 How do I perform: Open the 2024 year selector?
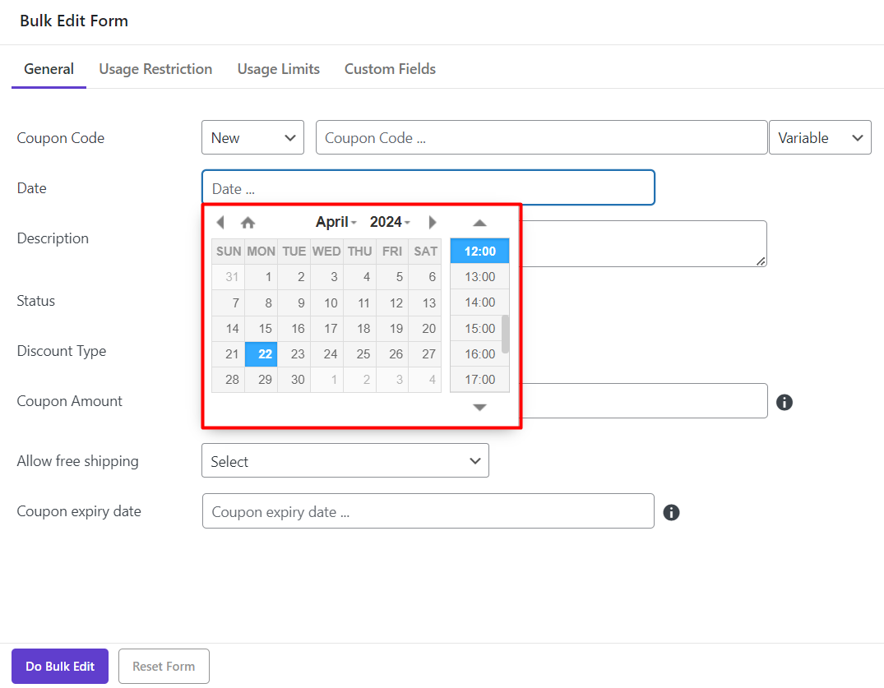tap(390, 222)
